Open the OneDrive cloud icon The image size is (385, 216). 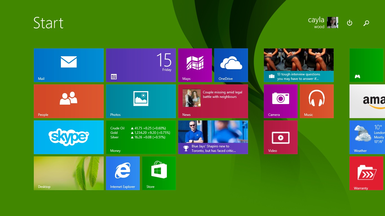pyautogui.click(x=231, y=63)
